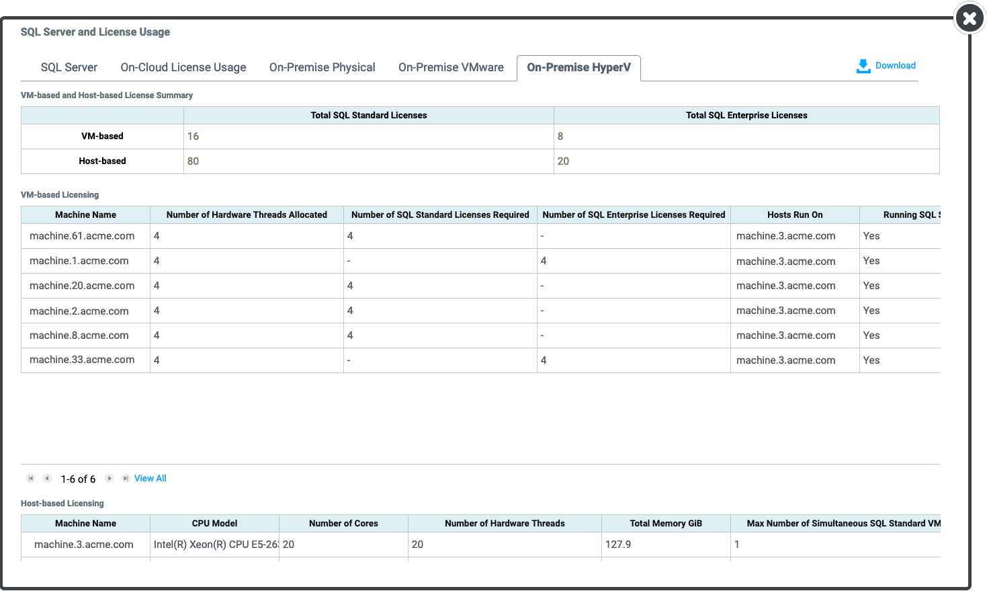
Task: Click the Download link
Action: [x=895, y=66]
